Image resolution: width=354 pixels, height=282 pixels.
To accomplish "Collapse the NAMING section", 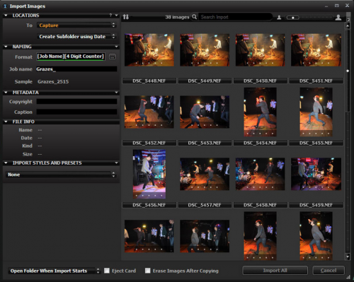I will click(x=6, y=47).
